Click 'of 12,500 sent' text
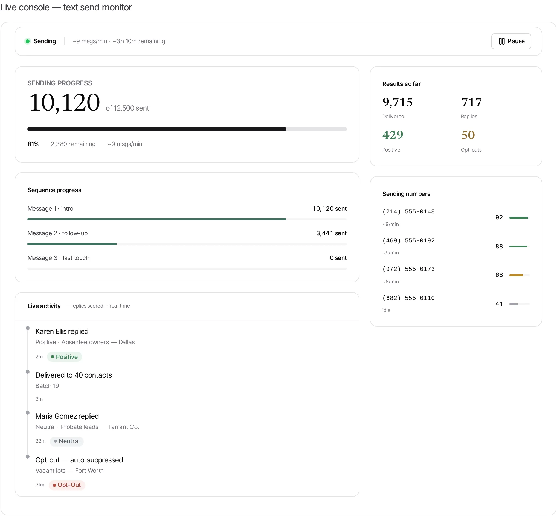The height and width of the screenshot is (516, 557). (x=127, y=108)
